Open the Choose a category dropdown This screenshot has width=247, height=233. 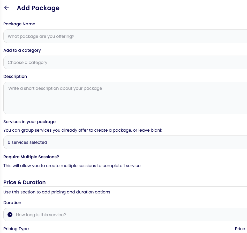pyautogui.click(x=125, y=62)
